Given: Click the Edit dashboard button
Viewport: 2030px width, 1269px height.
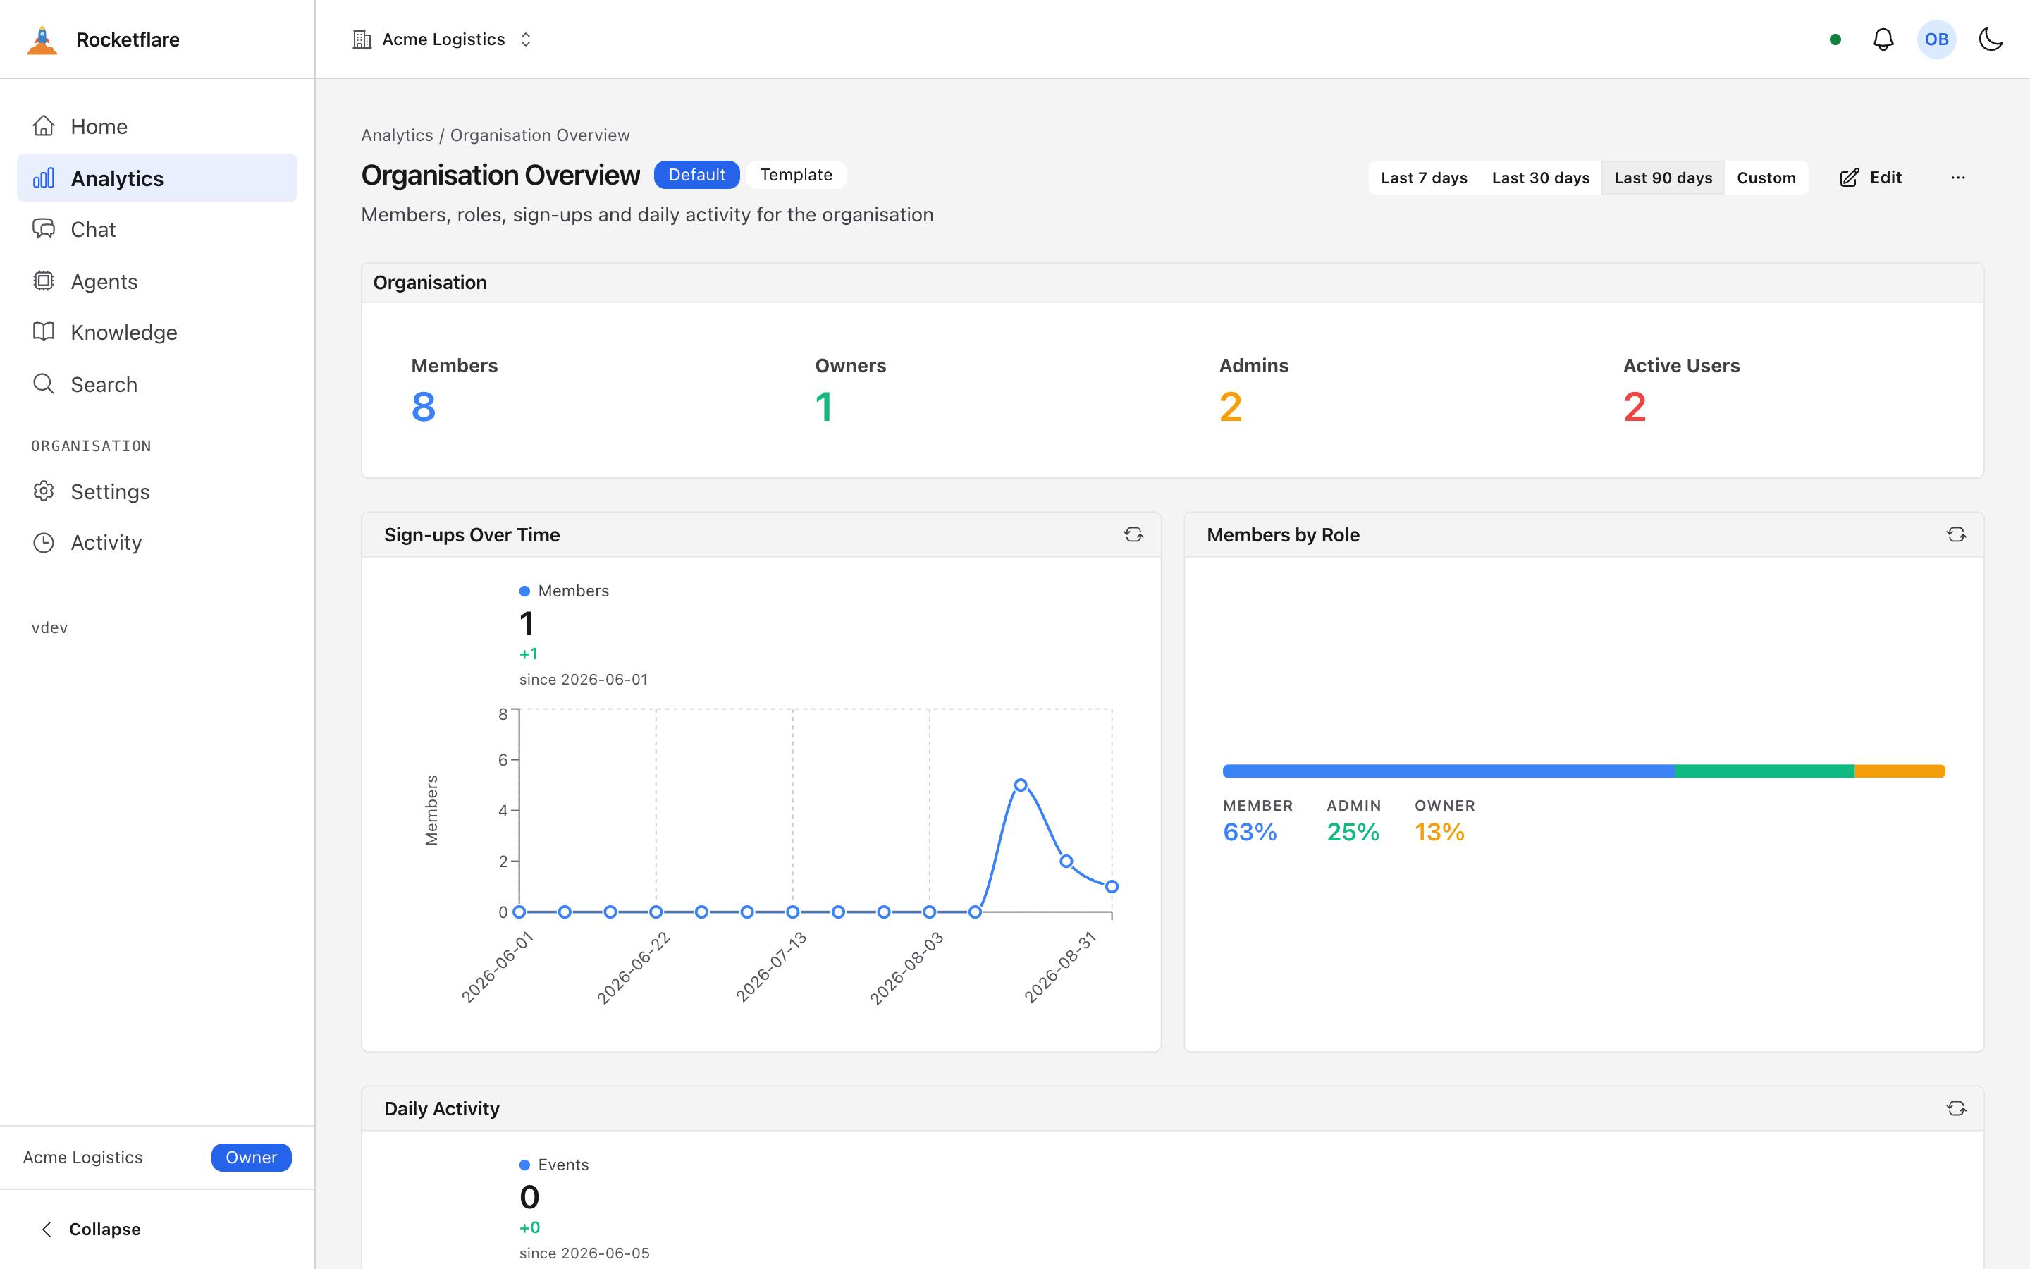Looking at the screenshot, I should [x=1871, y=178].
